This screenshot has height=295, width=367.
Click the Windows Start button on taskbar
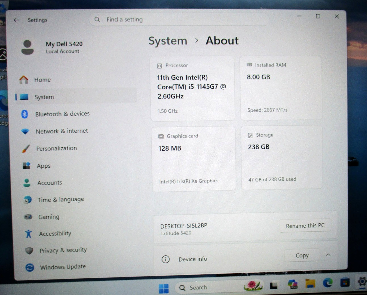pos(164,288)
